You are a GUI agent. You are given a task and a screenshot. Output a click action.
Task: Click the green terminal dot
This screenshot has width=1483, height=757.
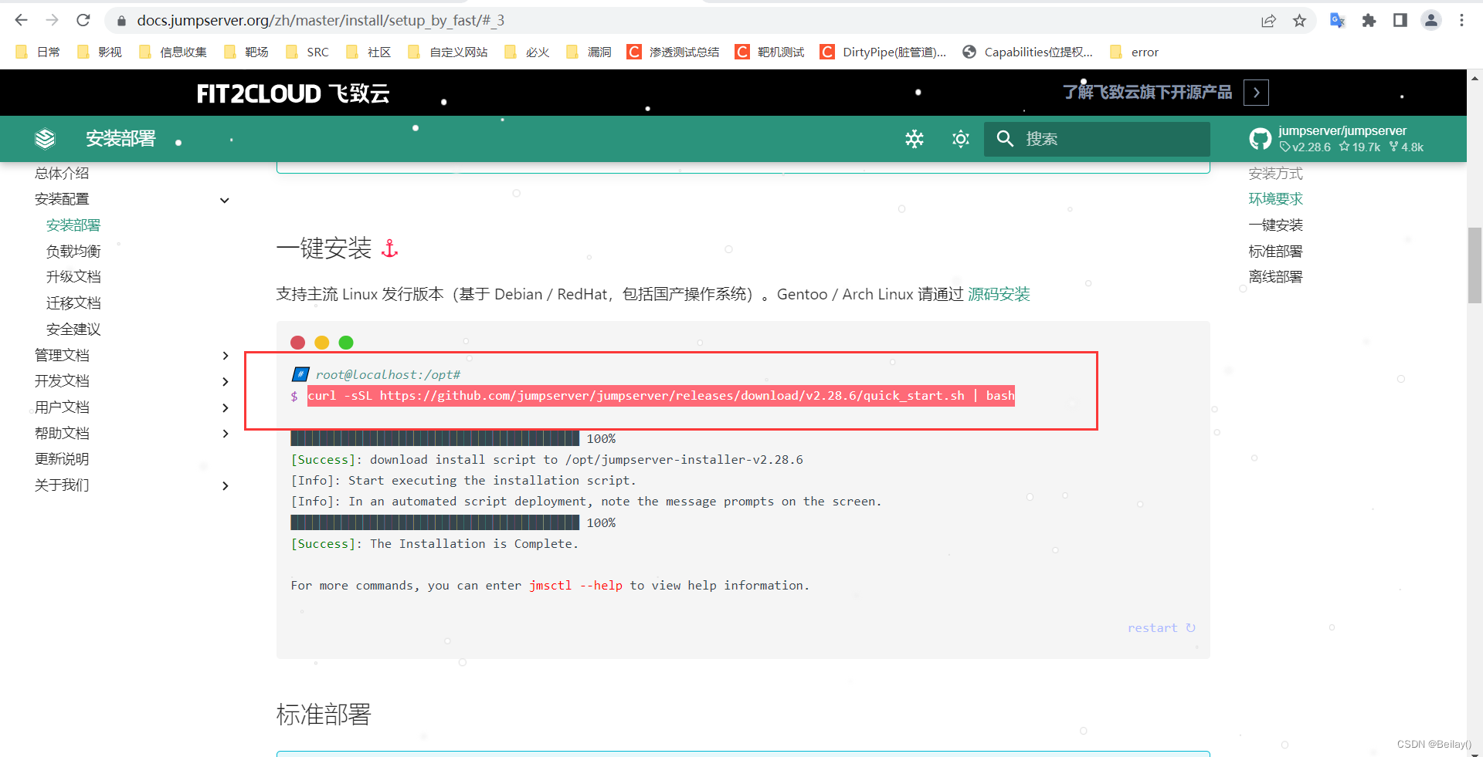pos(346,343)
